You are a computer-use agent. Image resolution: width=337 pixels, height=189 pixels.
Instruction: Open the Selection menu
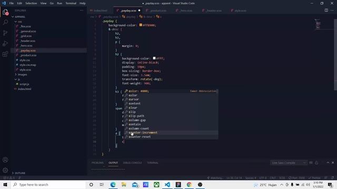[31, 3]
